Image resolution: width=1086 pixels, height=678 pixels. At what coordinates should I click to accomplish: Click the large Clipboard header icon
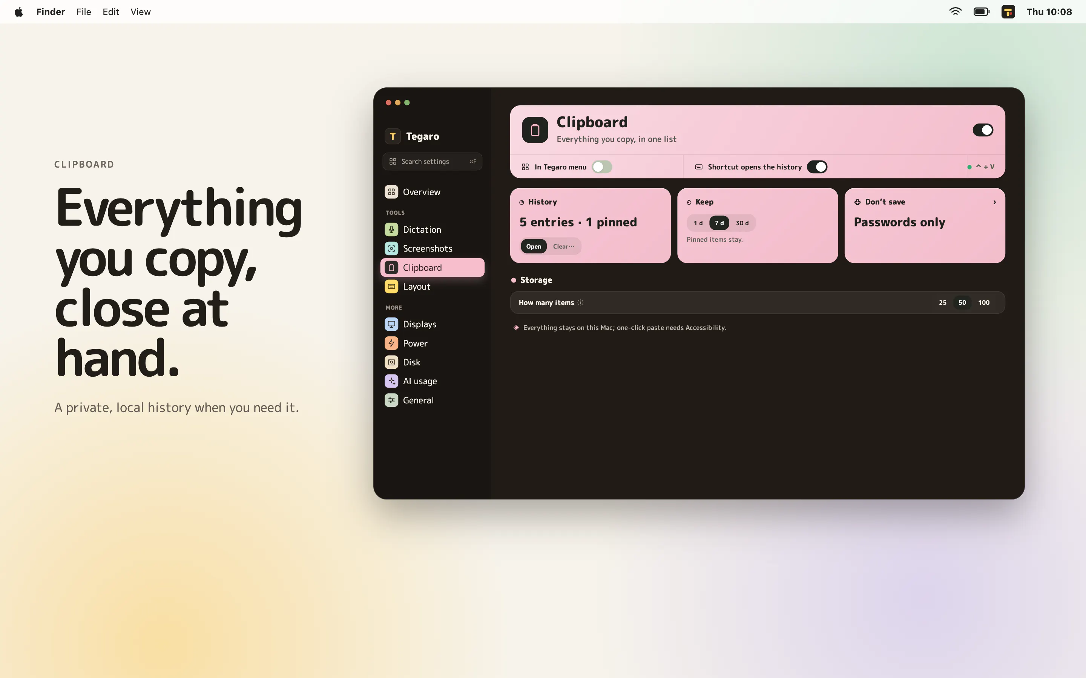click(x=535, y=130)
